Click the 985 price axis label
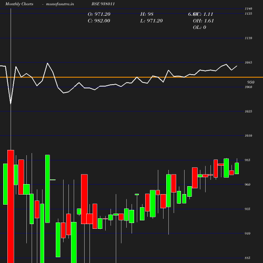This screenshot has width=263, height=263. [247, 160]
